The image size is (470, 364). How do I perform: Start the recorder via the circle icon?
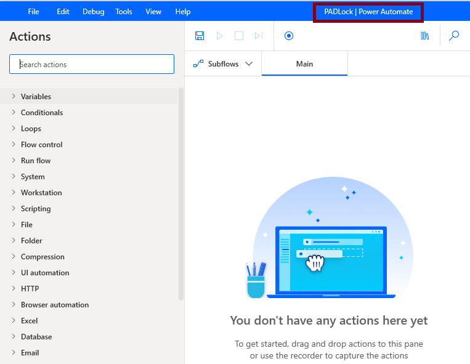coord(289,36)
